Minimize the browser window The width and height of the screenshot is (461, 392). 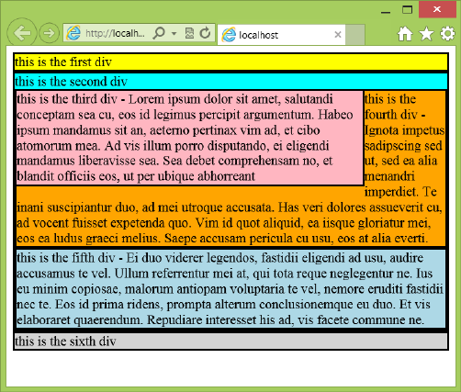[386, 10]
